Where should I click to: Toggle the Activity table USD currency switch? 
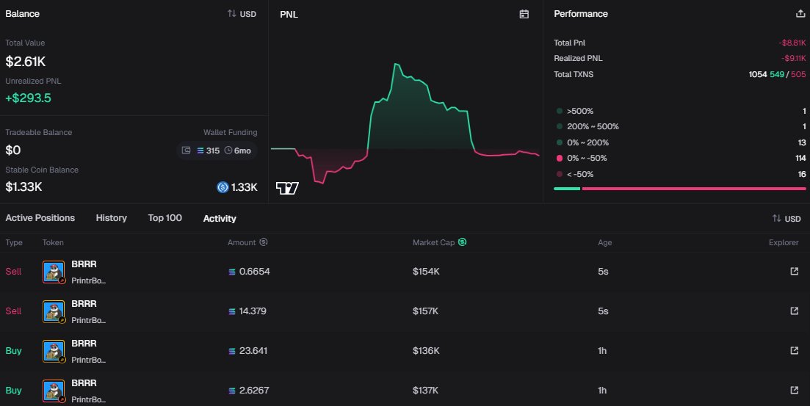pyautogui.click(x=787, y=219)
